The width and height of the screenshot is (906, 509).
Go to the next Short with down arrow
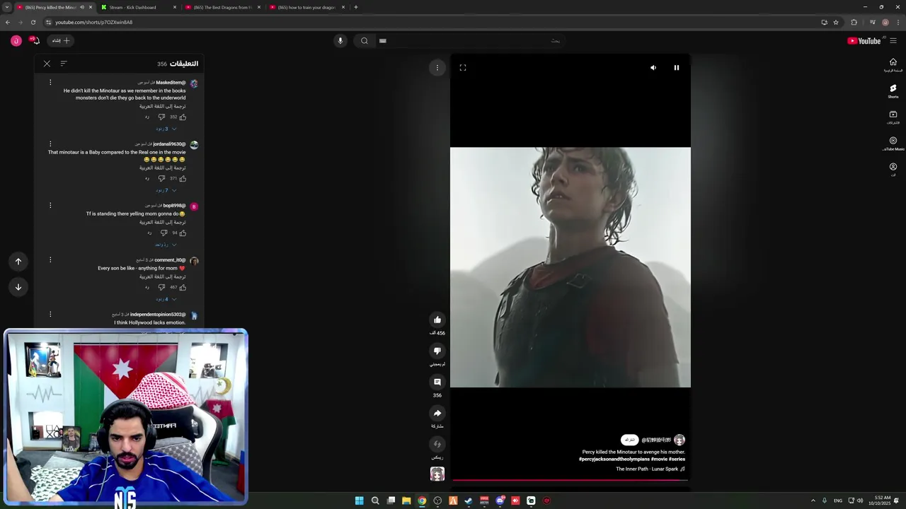tap(18, 287)
